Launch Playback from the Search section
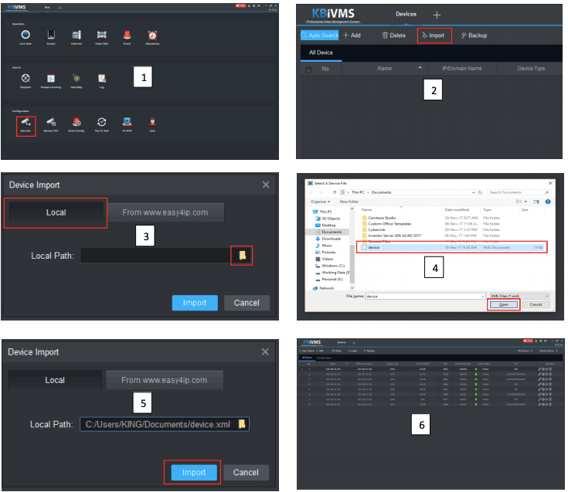 pos(26,78)
